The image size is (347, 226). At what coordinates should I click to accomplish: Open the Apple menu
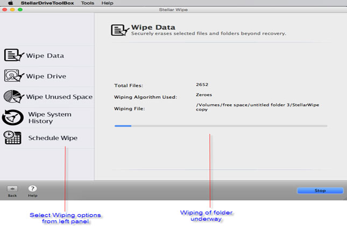[10, 3]
